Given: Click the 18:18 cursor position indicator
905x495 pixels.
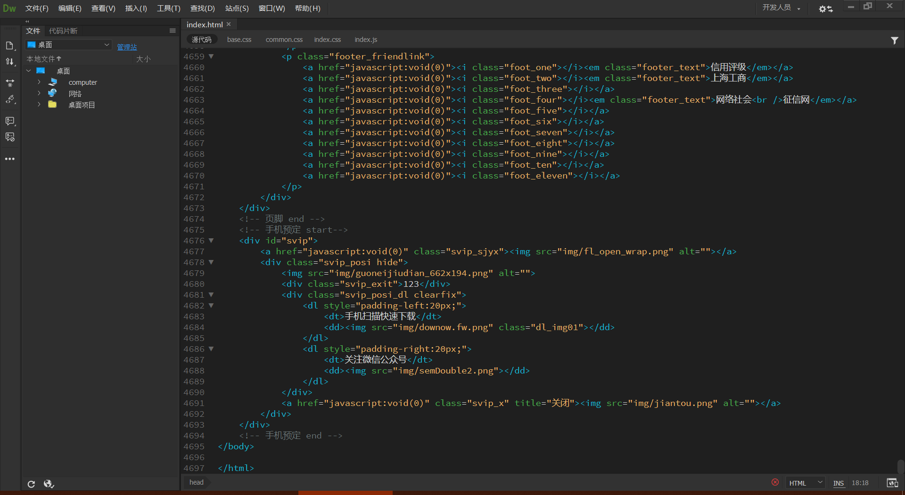Looking at the screenshot, I should 860,483.
